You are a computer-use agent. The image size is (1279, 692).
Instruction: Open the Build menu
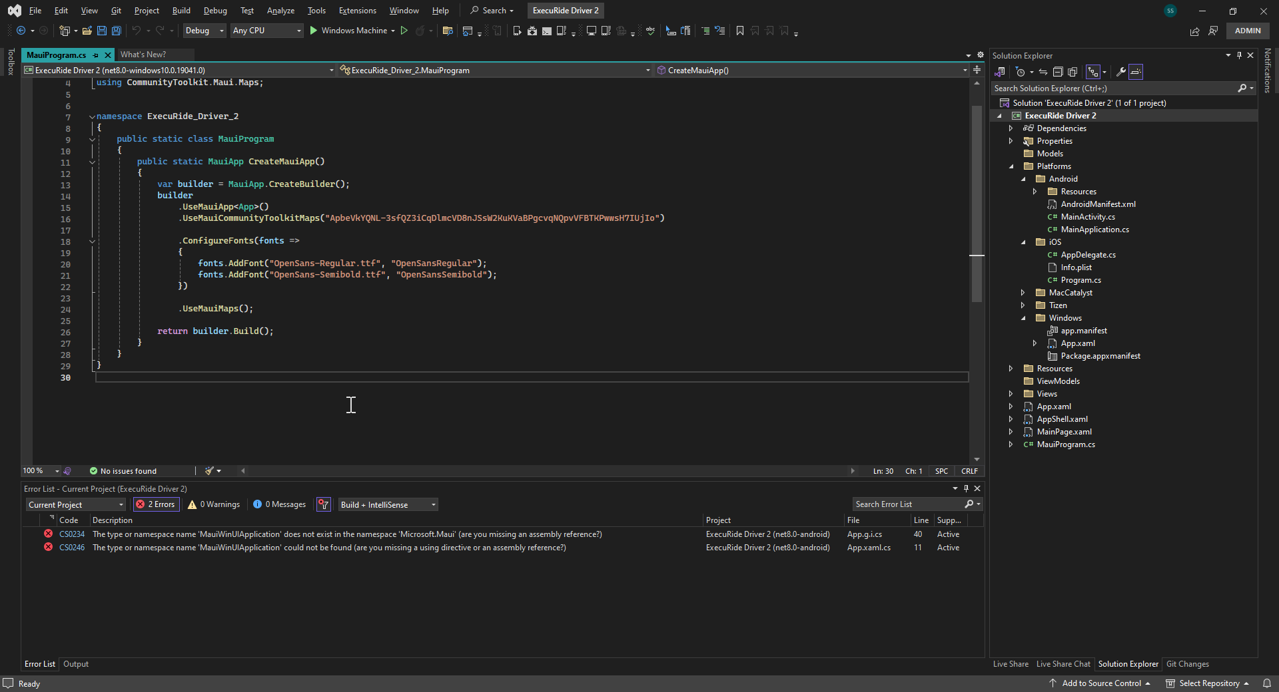(181, 11)
